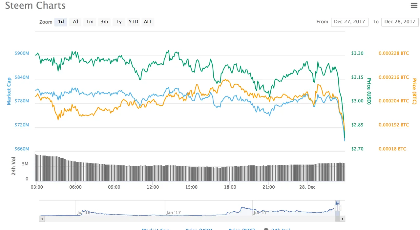The height and width of the screenshot is (230, 420).
Task: Click the To date field Dec 28, 2017
Action: coord(400,22)
